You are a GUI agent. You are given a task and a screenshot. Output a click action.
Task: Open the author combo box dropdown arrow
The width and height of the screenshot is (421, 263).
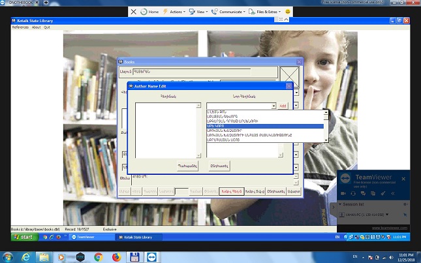tap(274, 106)
